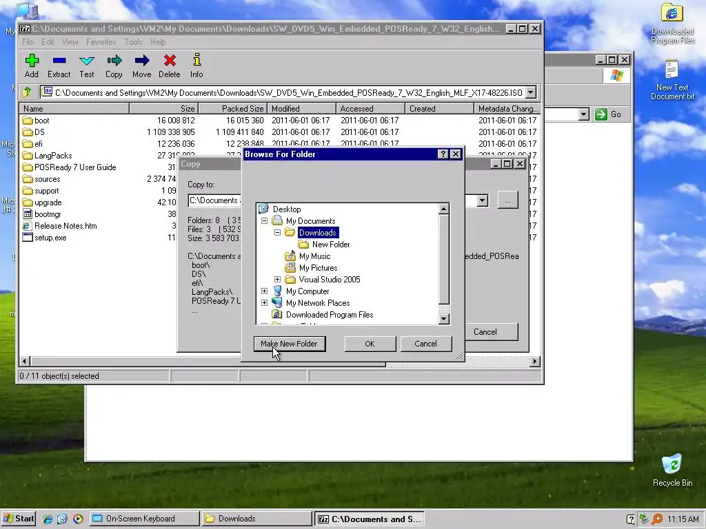Sort by the Modified column header
The image size is (706, 529).
tap(302, 109)
